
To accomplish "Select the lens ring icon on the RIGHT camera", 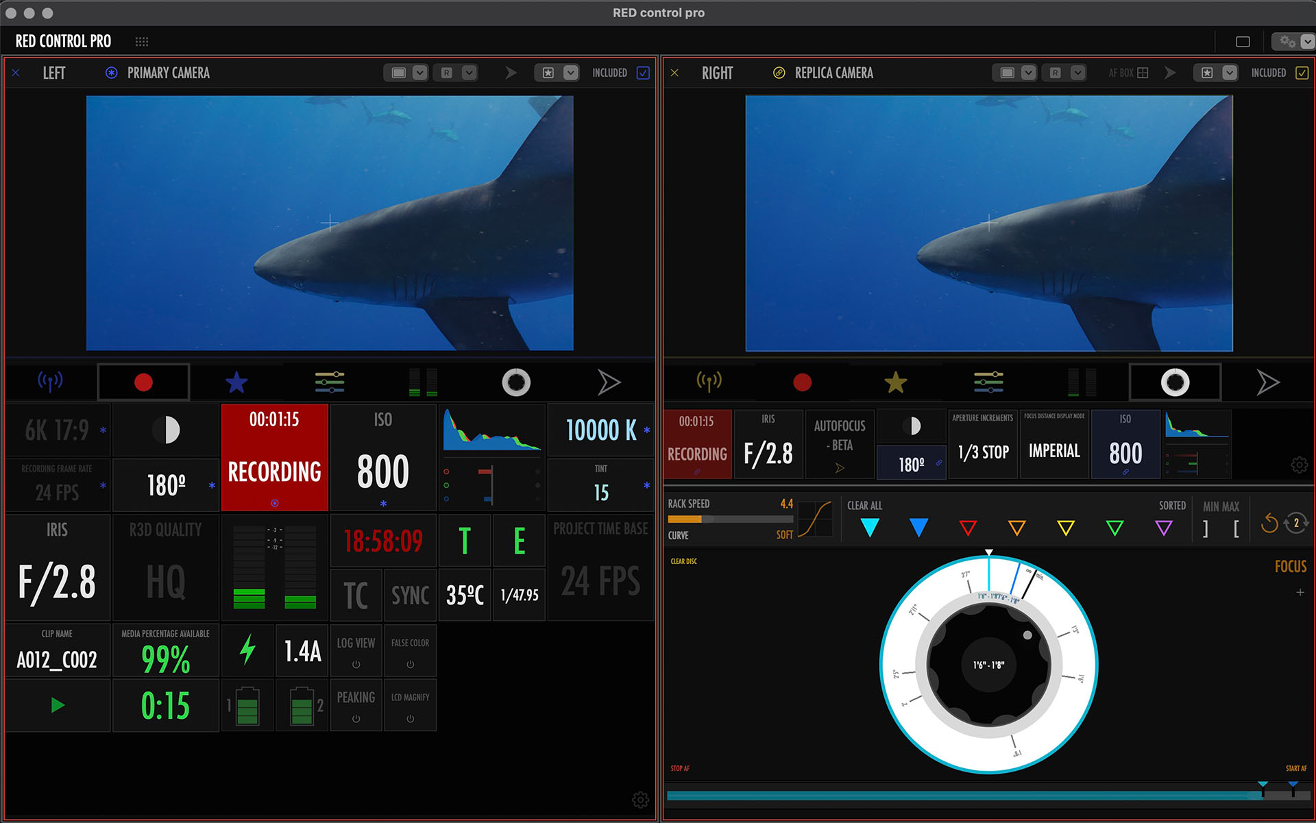I will tap(1175, 382).
